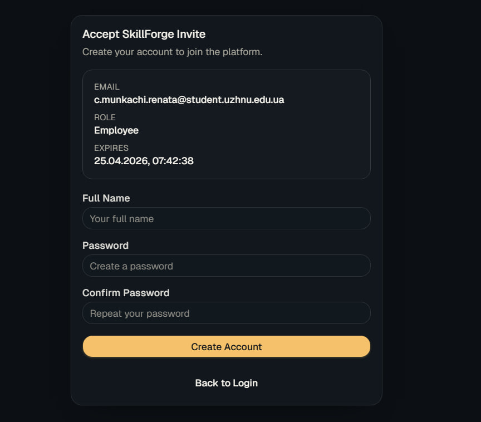Select the invitation email address text
This screenshot has width=481, height=422.
pos(189,100)
